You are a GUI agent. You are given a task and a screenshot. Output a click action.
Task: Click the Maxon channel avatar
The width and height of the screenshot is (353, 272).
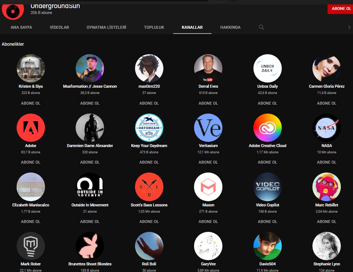pyautogui.click(x=208, y=187)
